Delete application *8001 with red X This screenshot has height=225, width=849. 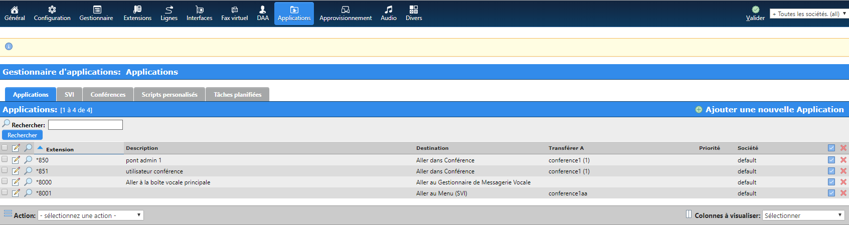tap(843, 193)
